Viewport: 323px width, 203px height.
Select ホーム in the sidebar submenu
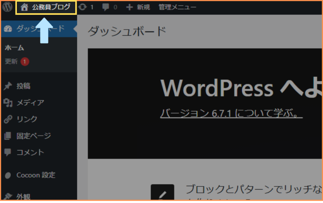pyautogui.click(x=15, y=48)
